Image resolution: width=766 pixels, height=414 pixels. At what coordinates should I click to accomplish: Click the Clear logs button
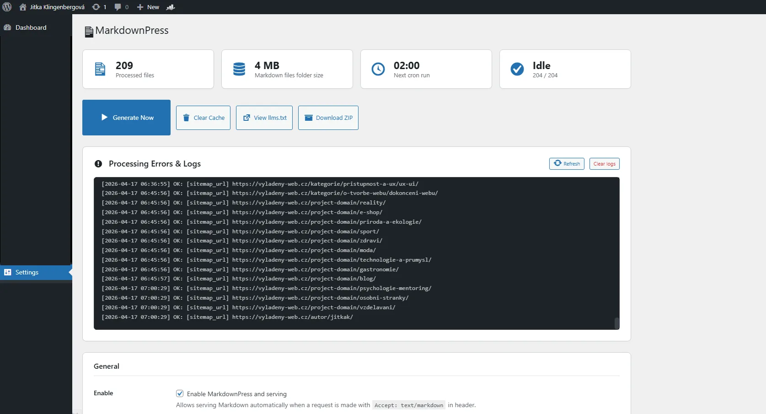click(605, 164)
